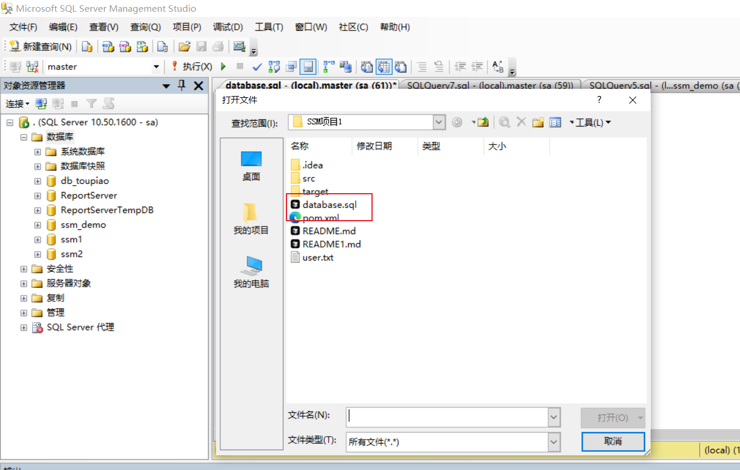Collapse the 数据库 tree node
The height and width of the screenshot is (470, 740).
[x=24, y=137]
